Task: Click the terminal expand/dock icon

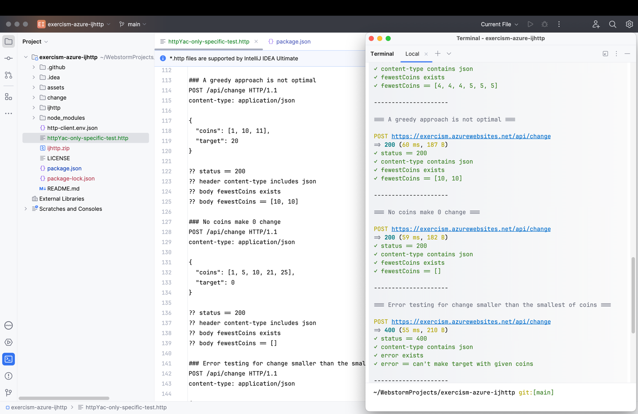Action: tap(606, 54)
